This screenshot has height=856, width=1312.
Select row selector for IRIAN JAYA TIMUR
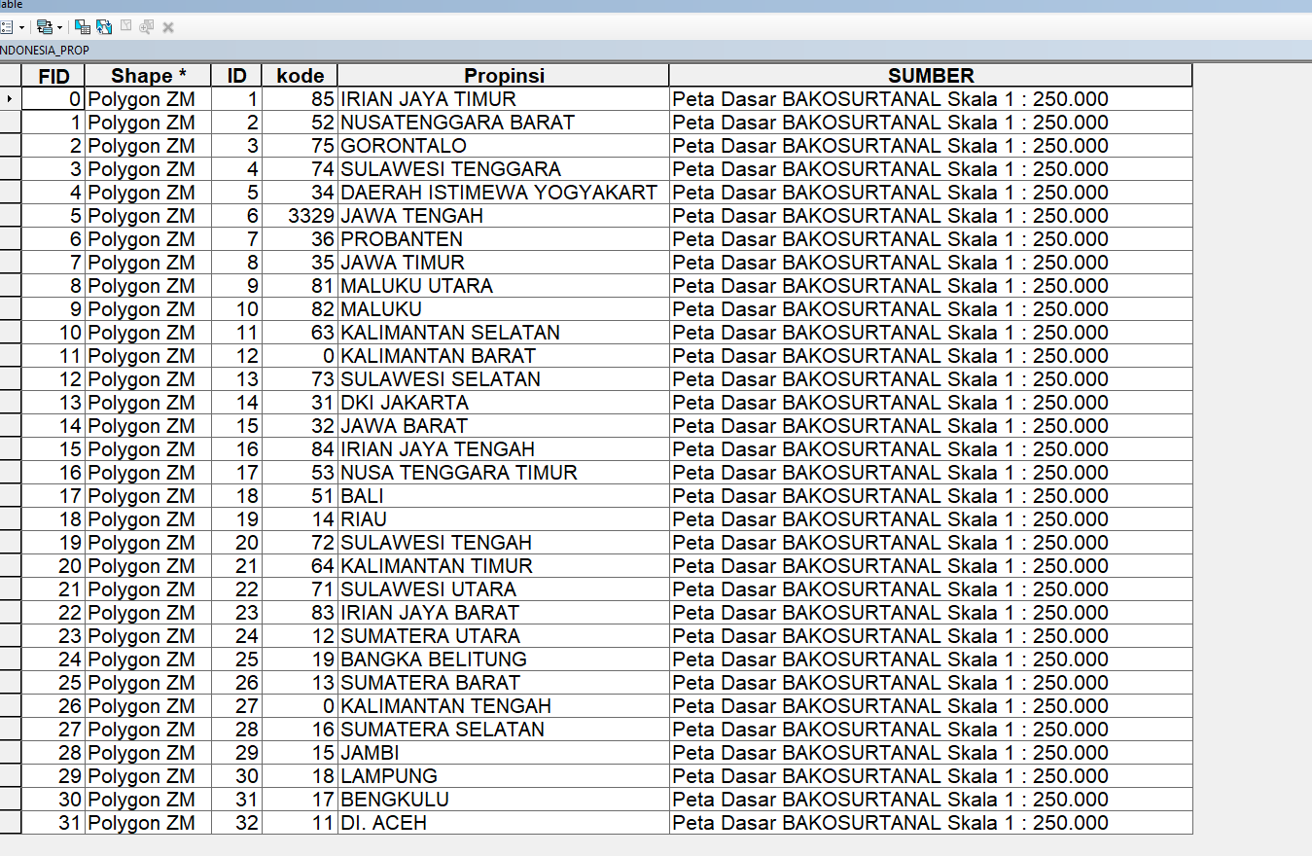(11, 99)
